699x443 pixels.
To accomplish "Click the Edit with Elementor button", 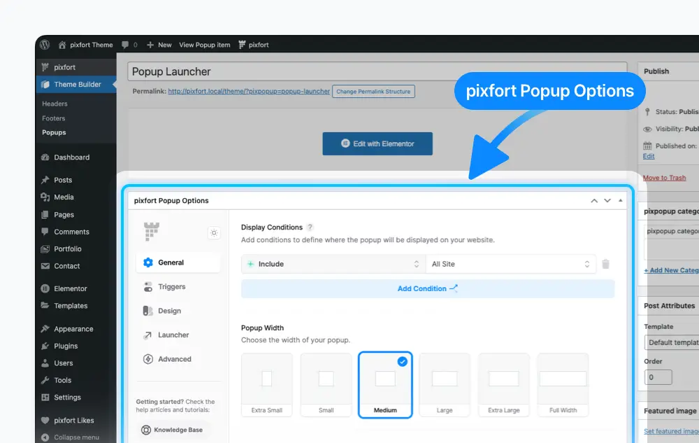I will pyautogui.click(x=377, y=143).
